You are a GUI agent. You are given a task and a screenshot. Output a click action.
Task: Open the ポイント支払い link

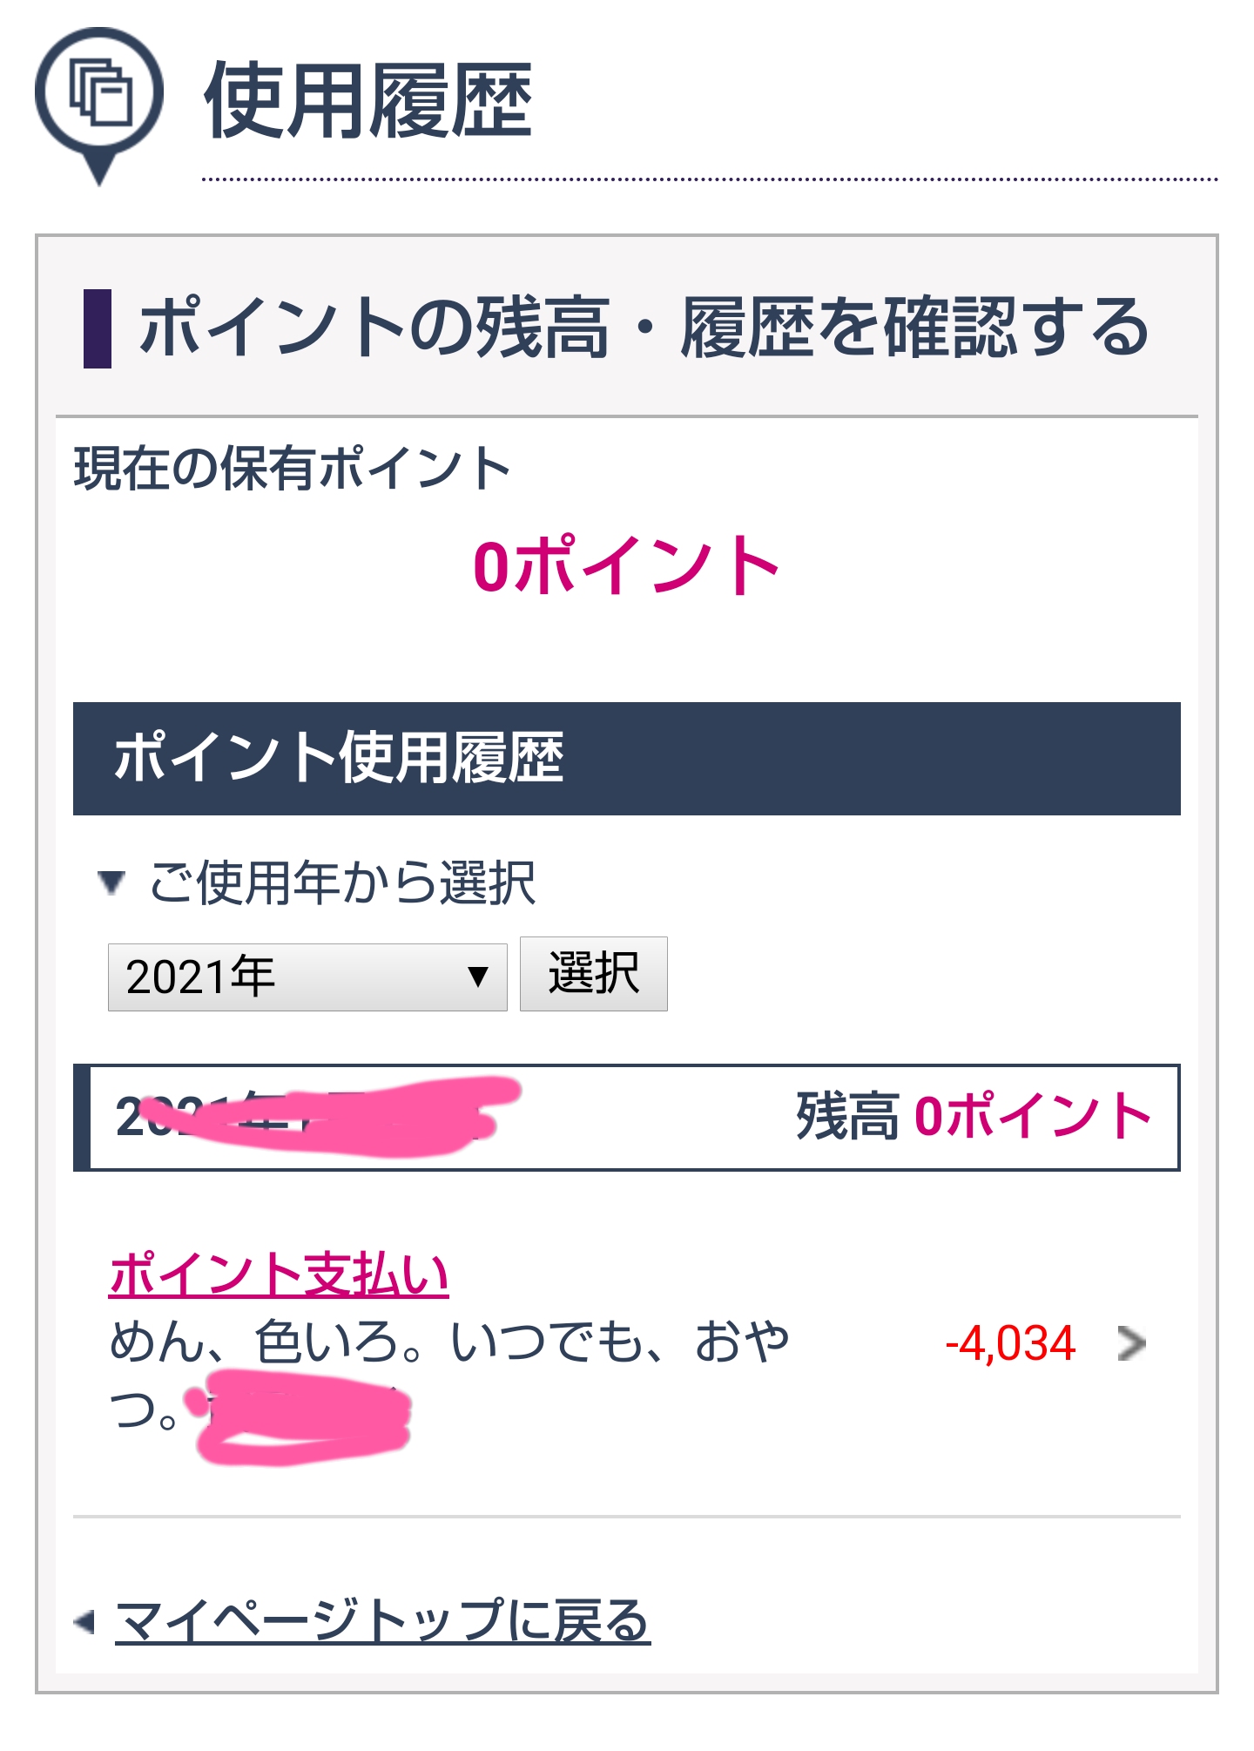[279, 1274]
